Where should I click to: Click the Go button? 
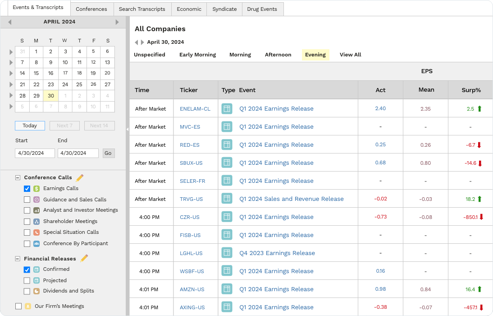pos(108,153)
